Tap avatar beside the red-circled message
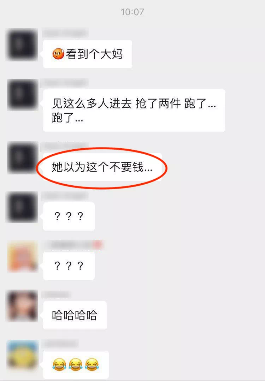This screenshot has width=265, height=381. point(23,158)
